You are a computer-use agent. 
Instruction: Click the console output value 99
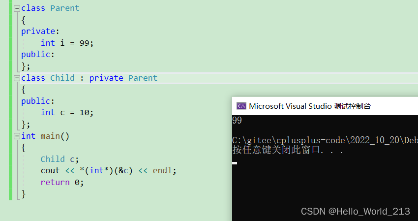tap(237, 121)
